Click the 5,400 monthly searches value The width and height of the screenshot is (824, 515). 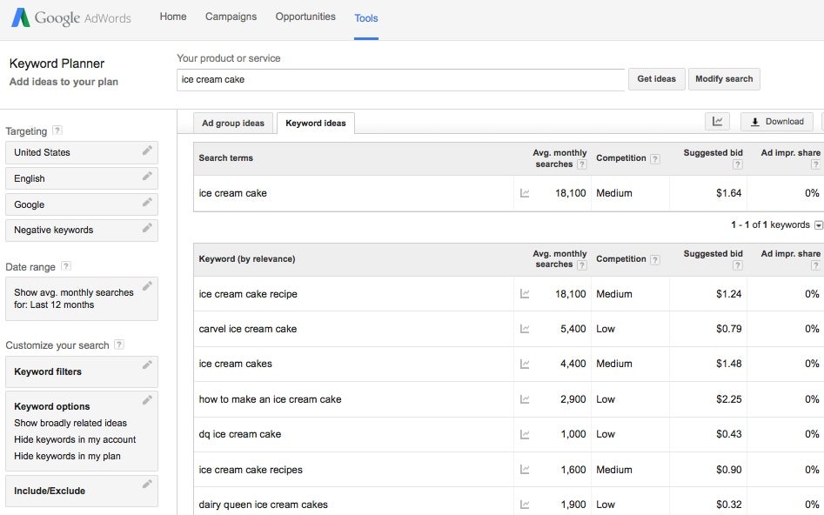coord(573,329)
